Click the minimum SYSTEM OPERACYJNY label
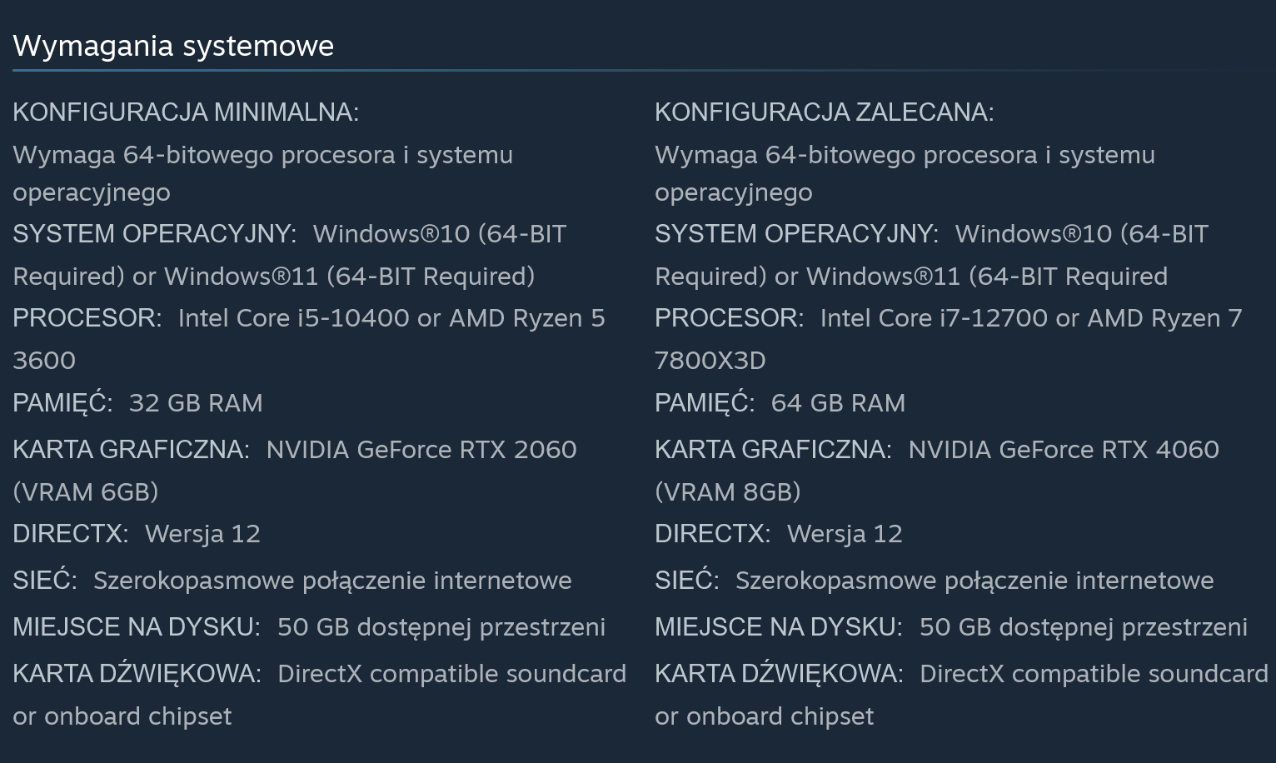Screen dimensions: 1276x763 click(x=155, y=234)
